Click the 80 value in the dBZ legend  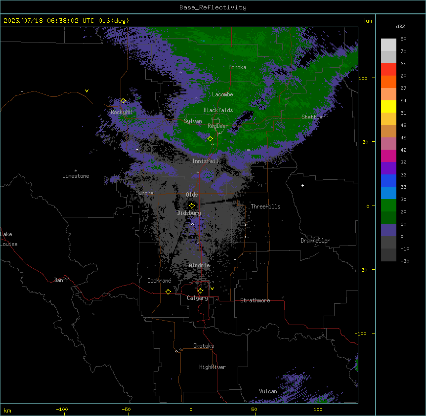[x=403, y=39]
